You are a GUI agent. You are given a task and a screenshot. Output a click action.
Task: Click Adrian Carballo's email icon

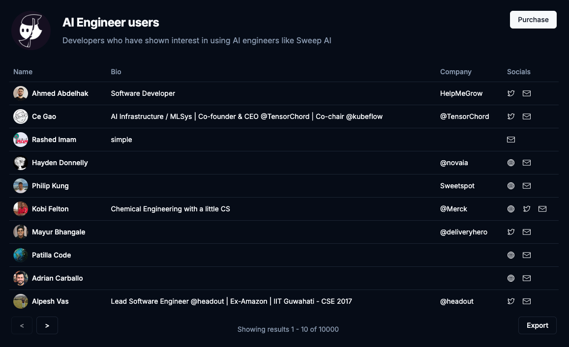pos(527,278)
